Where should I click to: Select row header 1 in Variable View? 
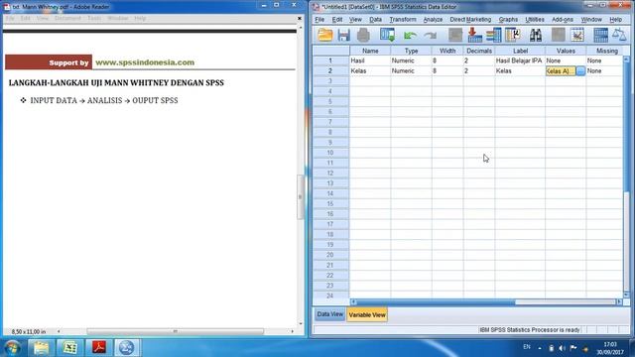click(x=330, y=60)
